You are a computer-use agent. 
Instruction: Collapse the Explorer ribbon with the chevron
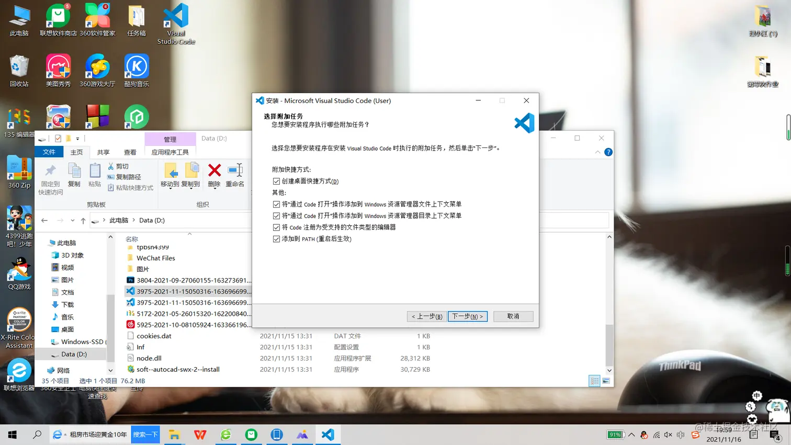pos(597,152)
